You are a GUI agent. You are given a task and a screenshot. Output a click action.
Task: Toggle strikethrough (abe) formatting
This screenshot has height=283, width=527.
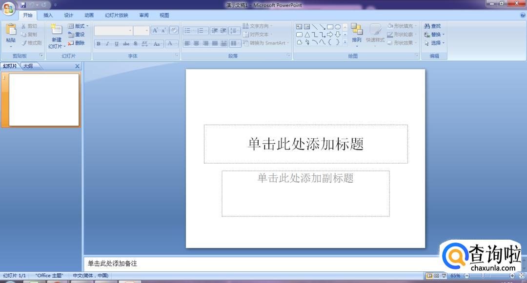(x=126, y=43)
